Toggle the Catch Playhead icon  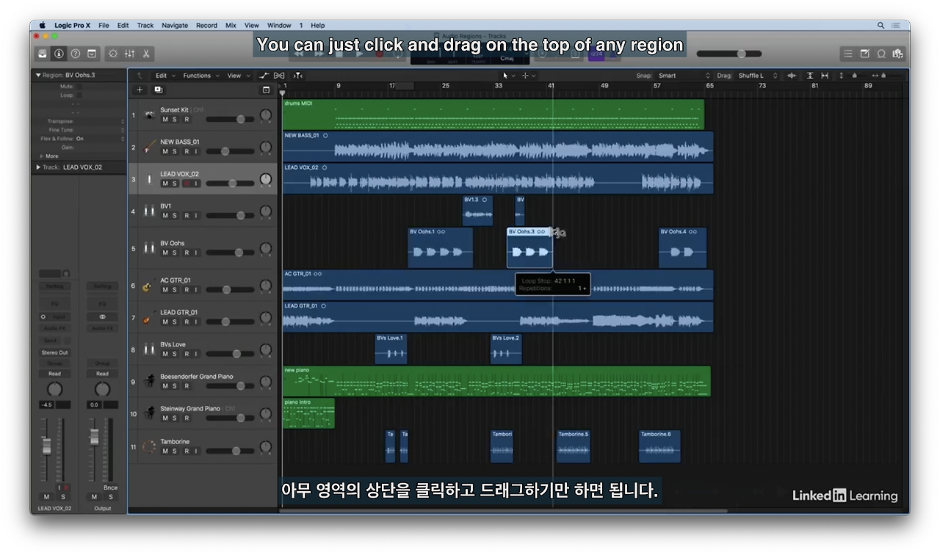point(297,76)
